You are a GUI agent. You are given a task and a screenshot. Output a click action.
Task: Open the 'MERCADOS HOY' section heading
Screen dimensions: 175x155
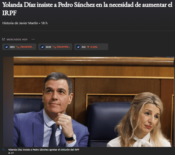pyautogui.click(x=17, y=40)
